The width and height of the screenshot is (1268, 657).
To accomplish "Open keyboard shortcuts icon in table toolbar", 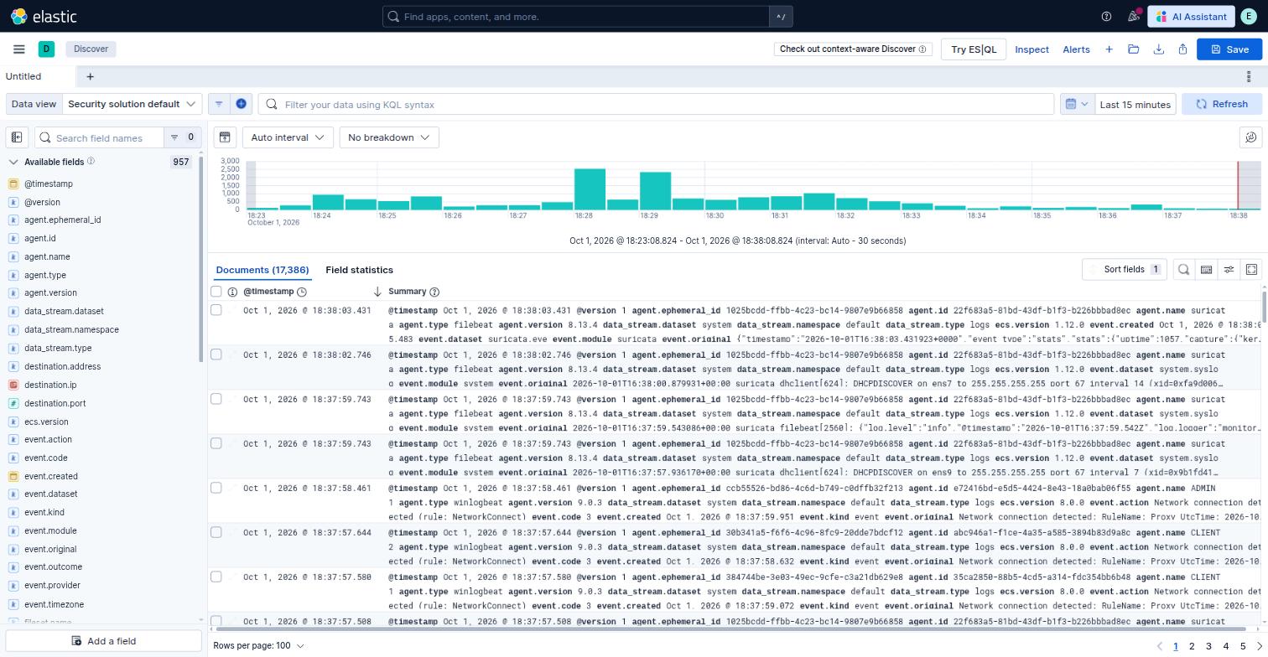I will point(1206,269).
